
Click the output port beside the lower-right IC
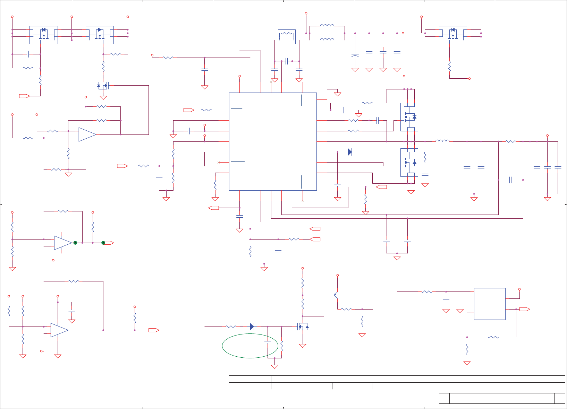coord(525,309)
